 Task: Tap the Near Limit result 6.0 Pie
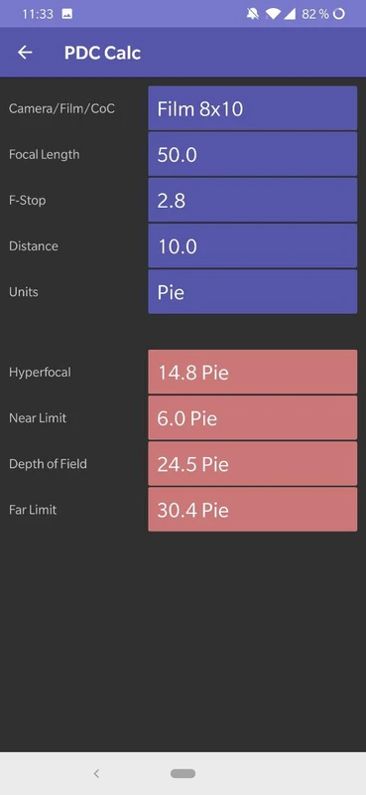tap(253, 417)
